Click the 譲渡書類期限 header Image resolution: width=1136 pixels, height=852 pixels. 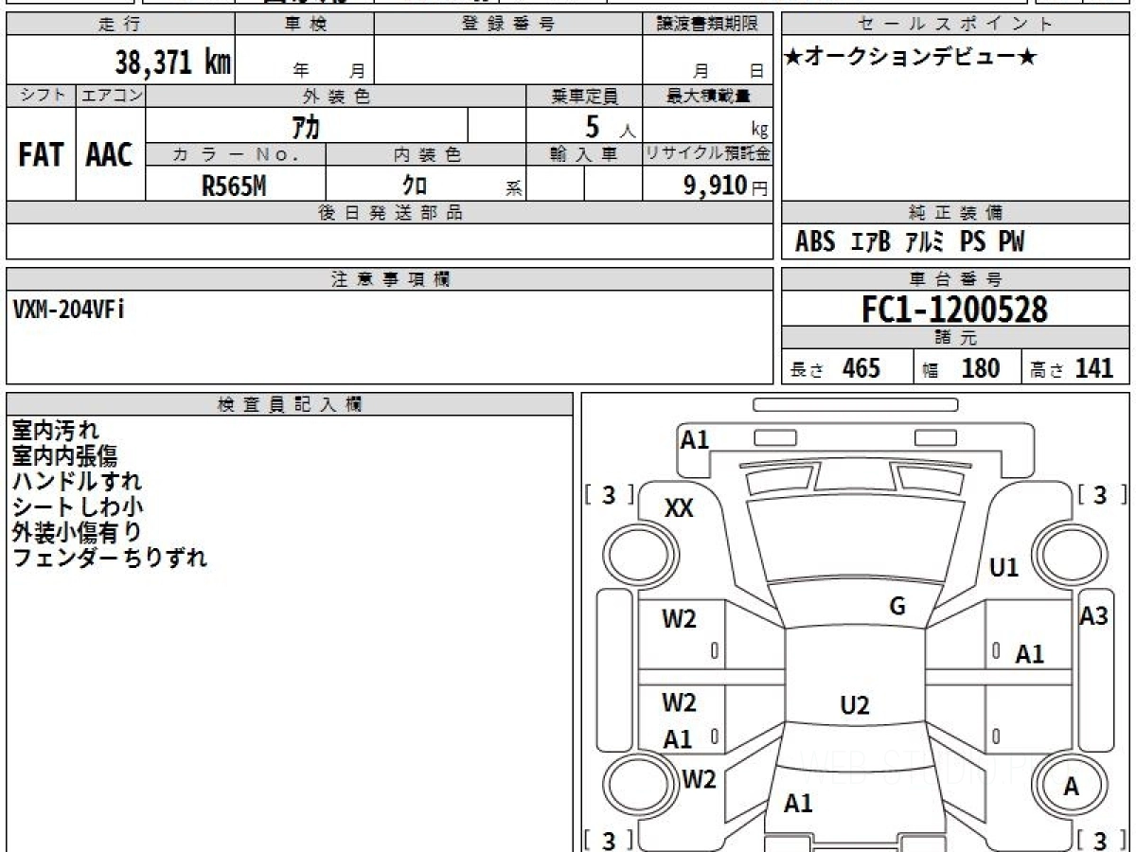click(707, 25)
